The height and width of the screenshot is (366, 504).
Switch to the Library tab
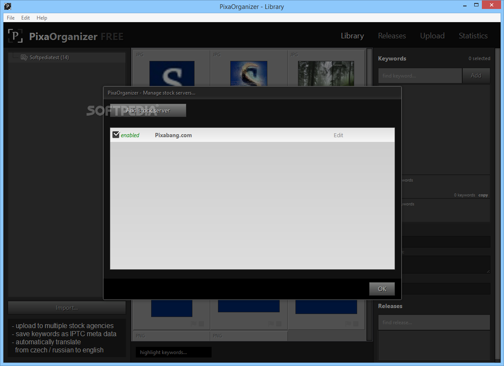[x=352, y=36]
